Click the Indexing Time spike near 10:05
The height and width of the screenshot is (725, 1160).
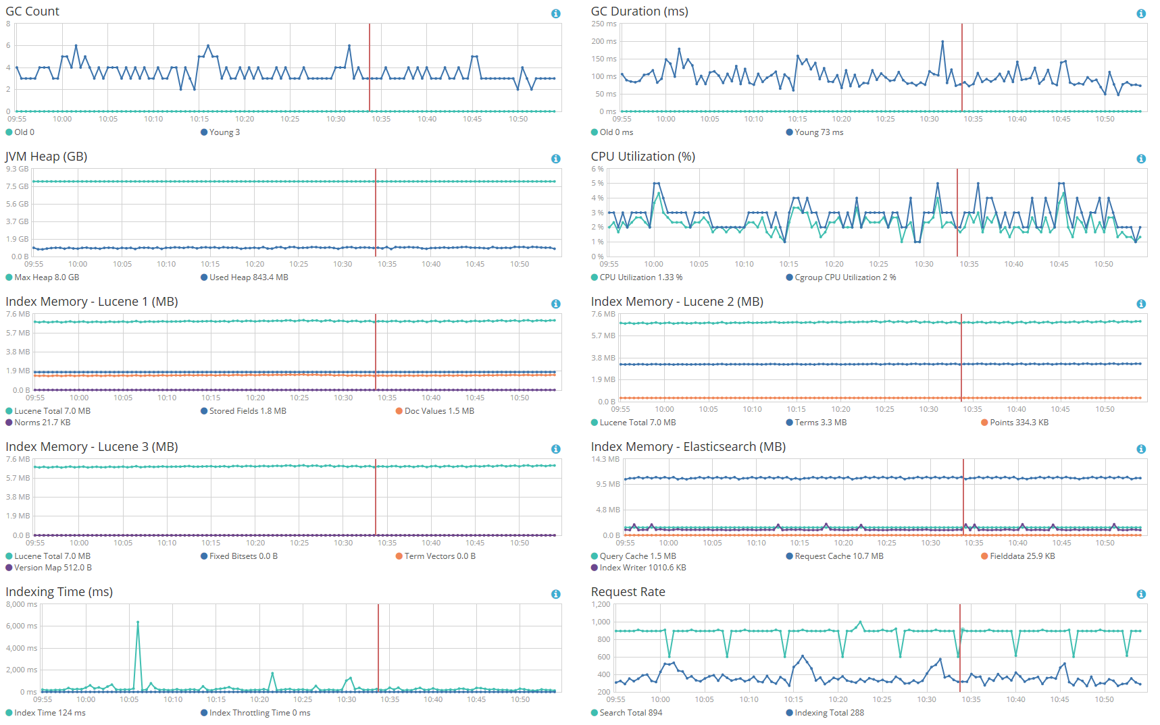[138, 622]
